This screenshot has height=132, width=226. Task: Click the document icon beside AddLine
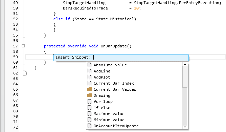tap(89, 71)
